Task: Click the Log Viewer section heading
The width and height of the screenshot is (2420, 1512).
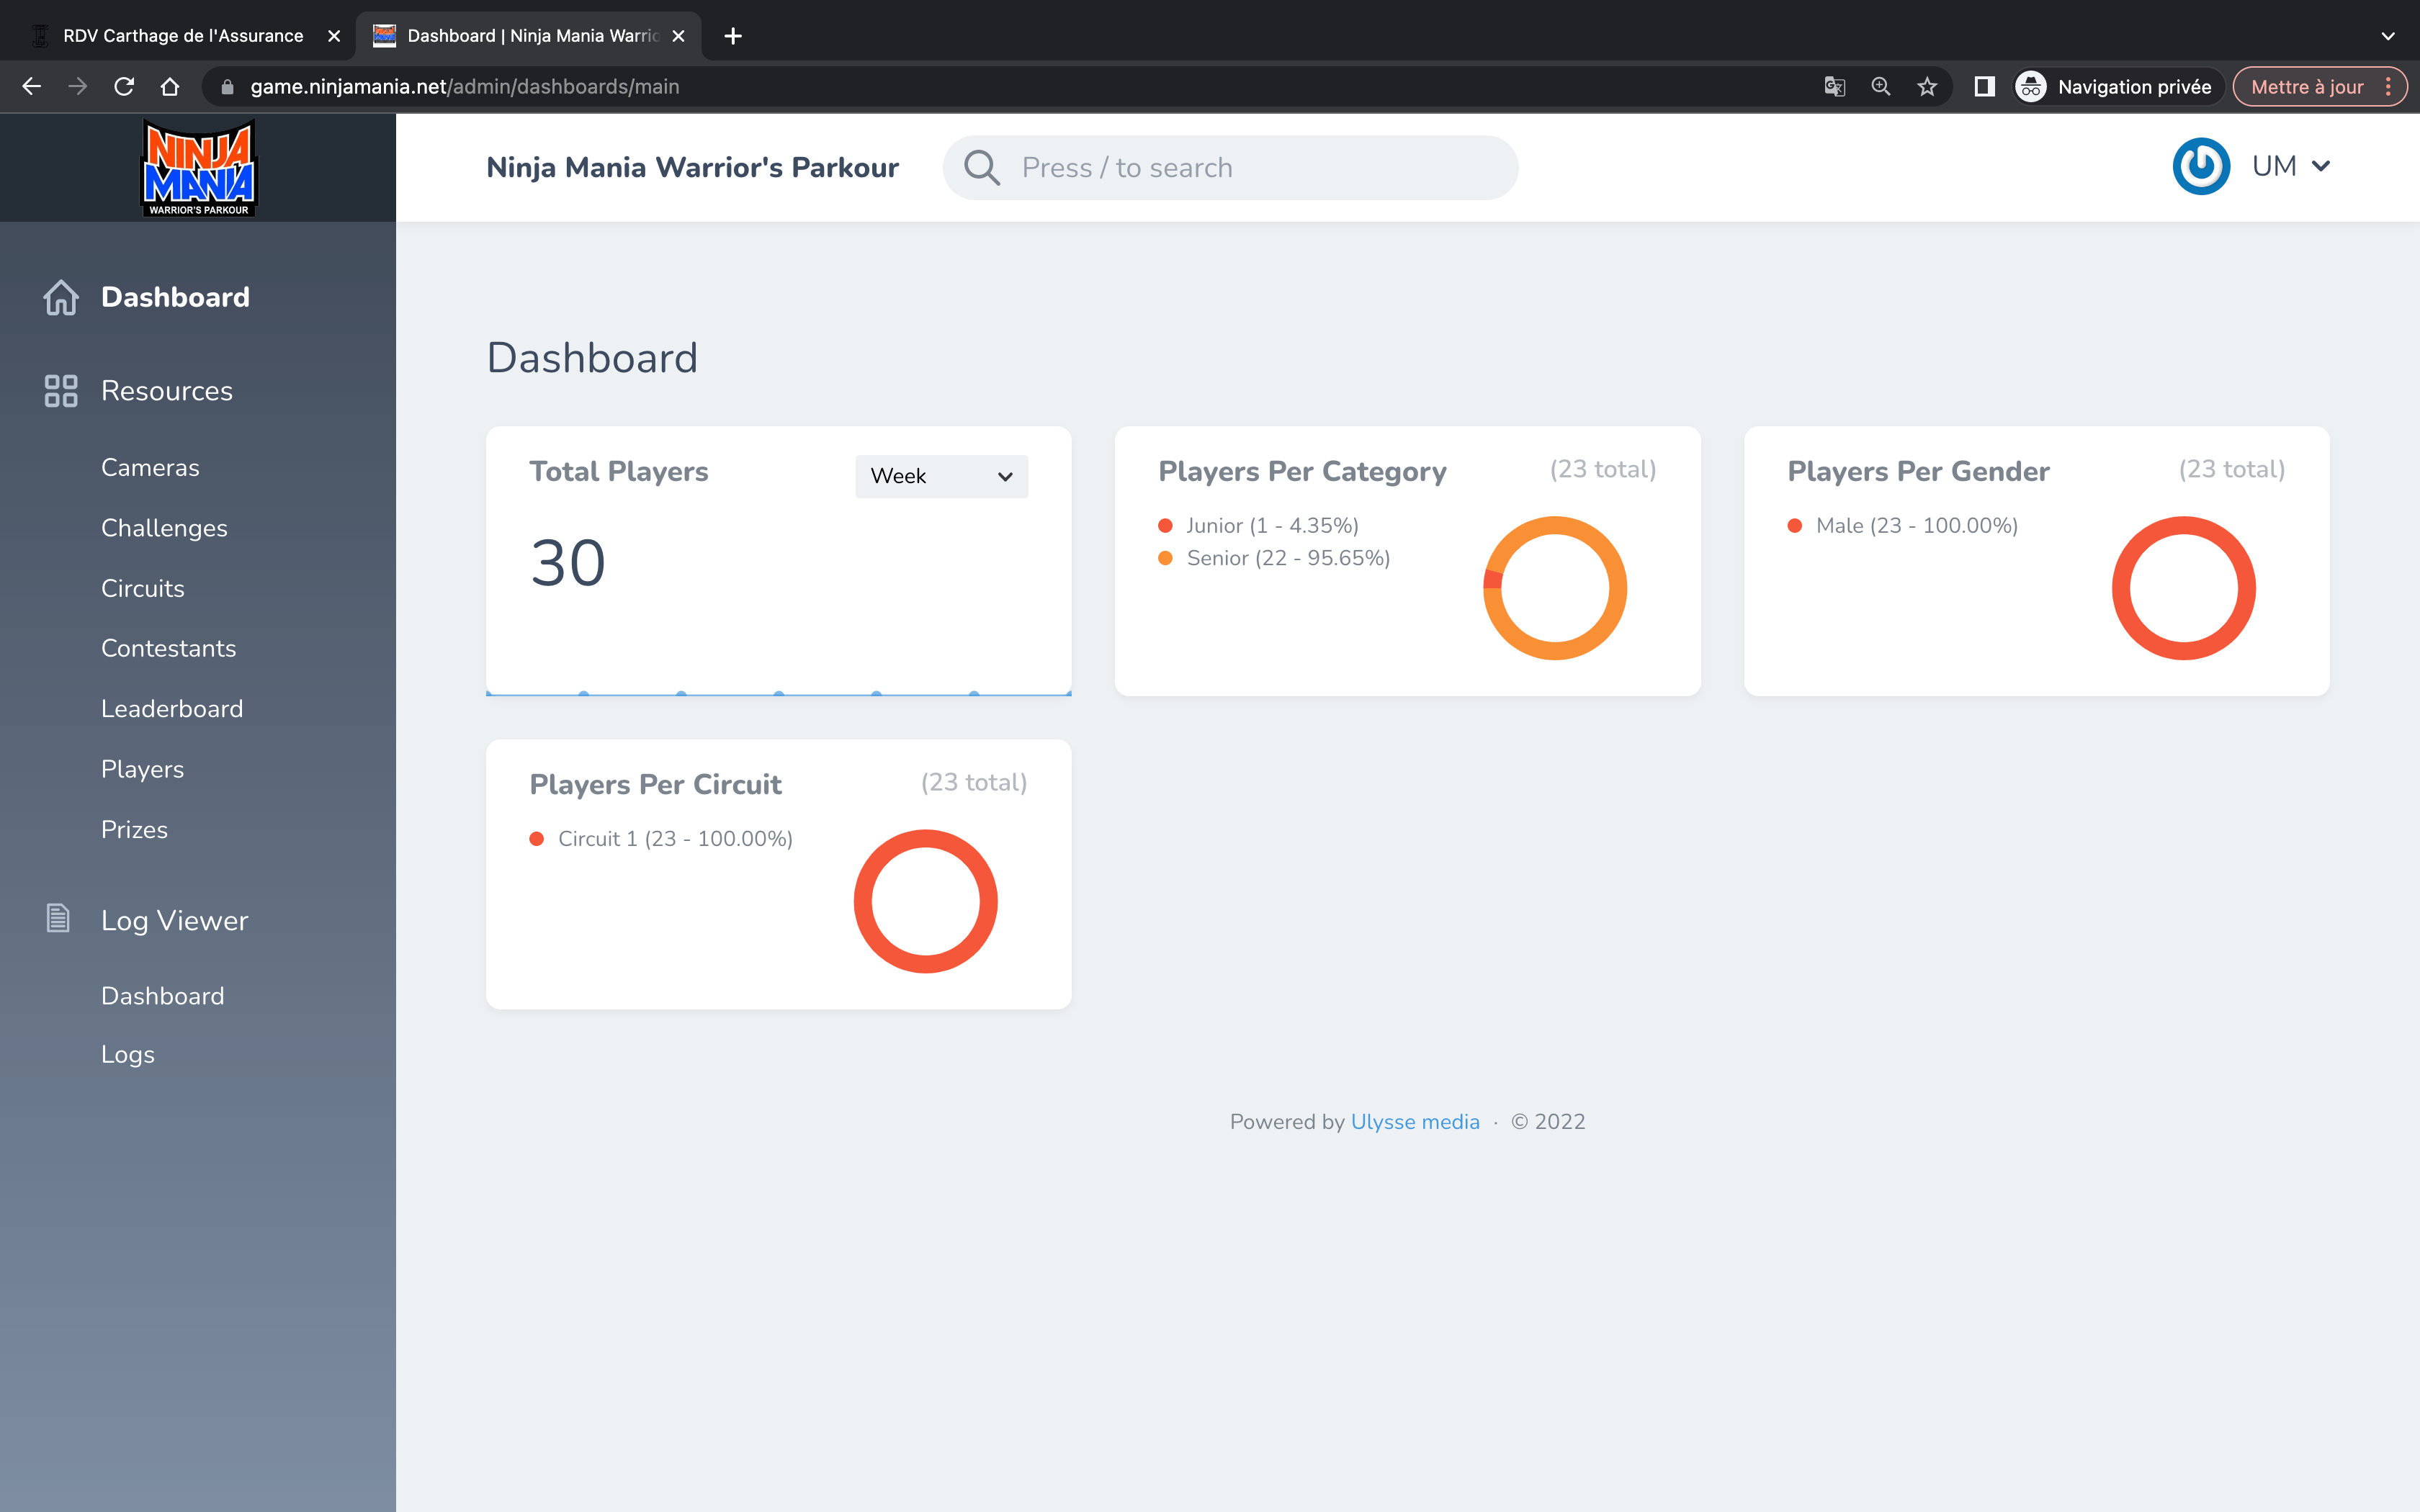Action: (175, 920)
